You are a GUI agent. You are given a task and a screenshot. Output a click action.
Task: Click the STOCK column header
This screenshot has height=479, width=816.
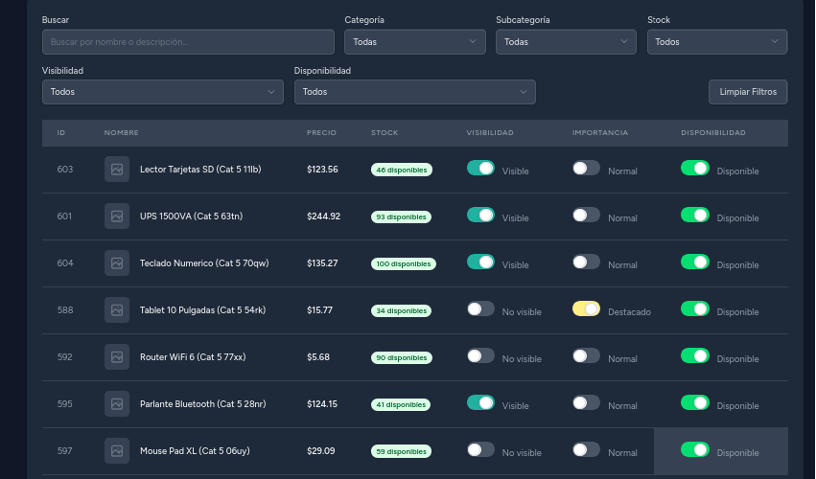(385, 132)
